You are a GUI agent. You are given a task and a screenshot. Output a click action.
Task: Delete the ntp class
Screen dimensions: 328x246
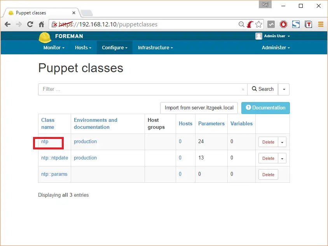(x=268, y=142)
